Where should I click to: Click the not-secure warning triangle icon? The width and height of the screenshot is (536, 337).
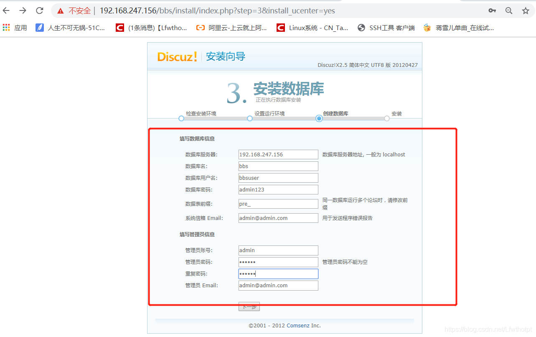coord(61,11)
